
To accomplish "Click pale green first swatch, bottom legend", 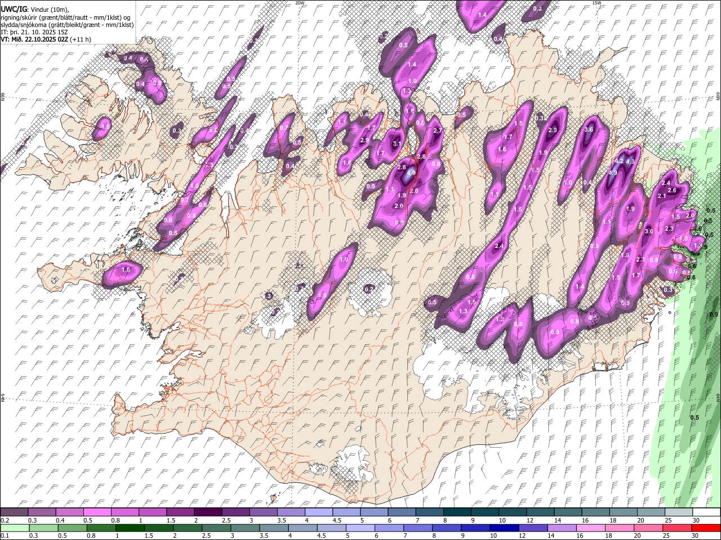I will pos(15,528).
